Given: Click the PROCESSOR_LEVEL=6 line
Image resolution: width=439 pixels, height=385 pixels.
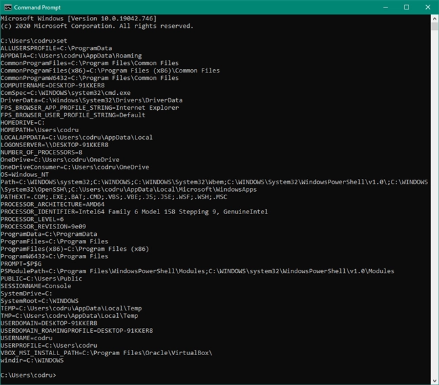Looking at the screenshot, I should click(x=33, y=219).
